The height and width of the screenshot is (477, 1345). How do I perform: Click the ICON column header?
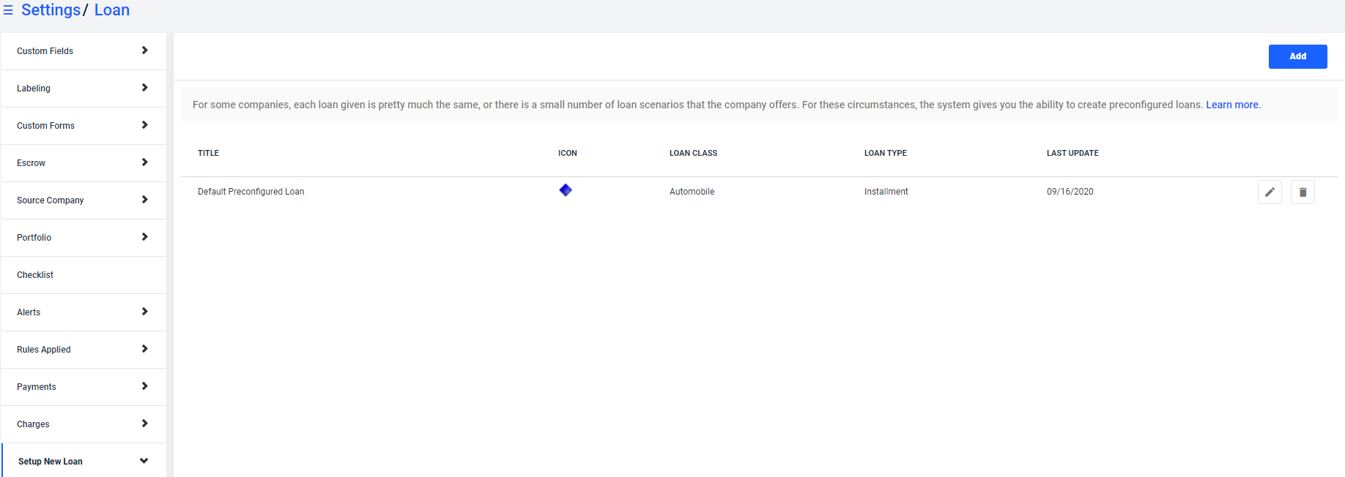568,153
